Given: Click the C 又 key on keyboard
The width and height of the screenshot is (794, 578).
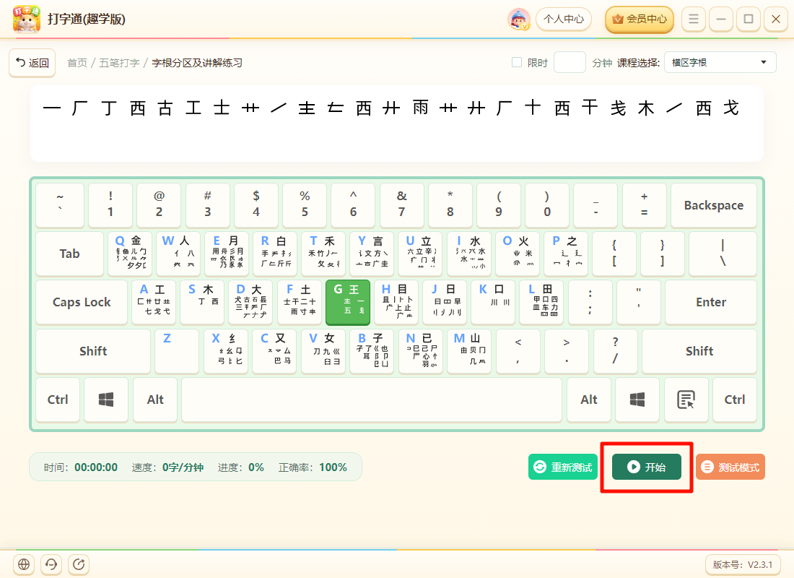Looking at the screenshot, I should (x=275, y=351).
